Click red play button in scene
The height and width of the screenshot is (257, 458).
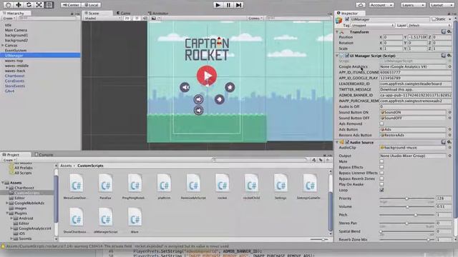coord(207,76)
